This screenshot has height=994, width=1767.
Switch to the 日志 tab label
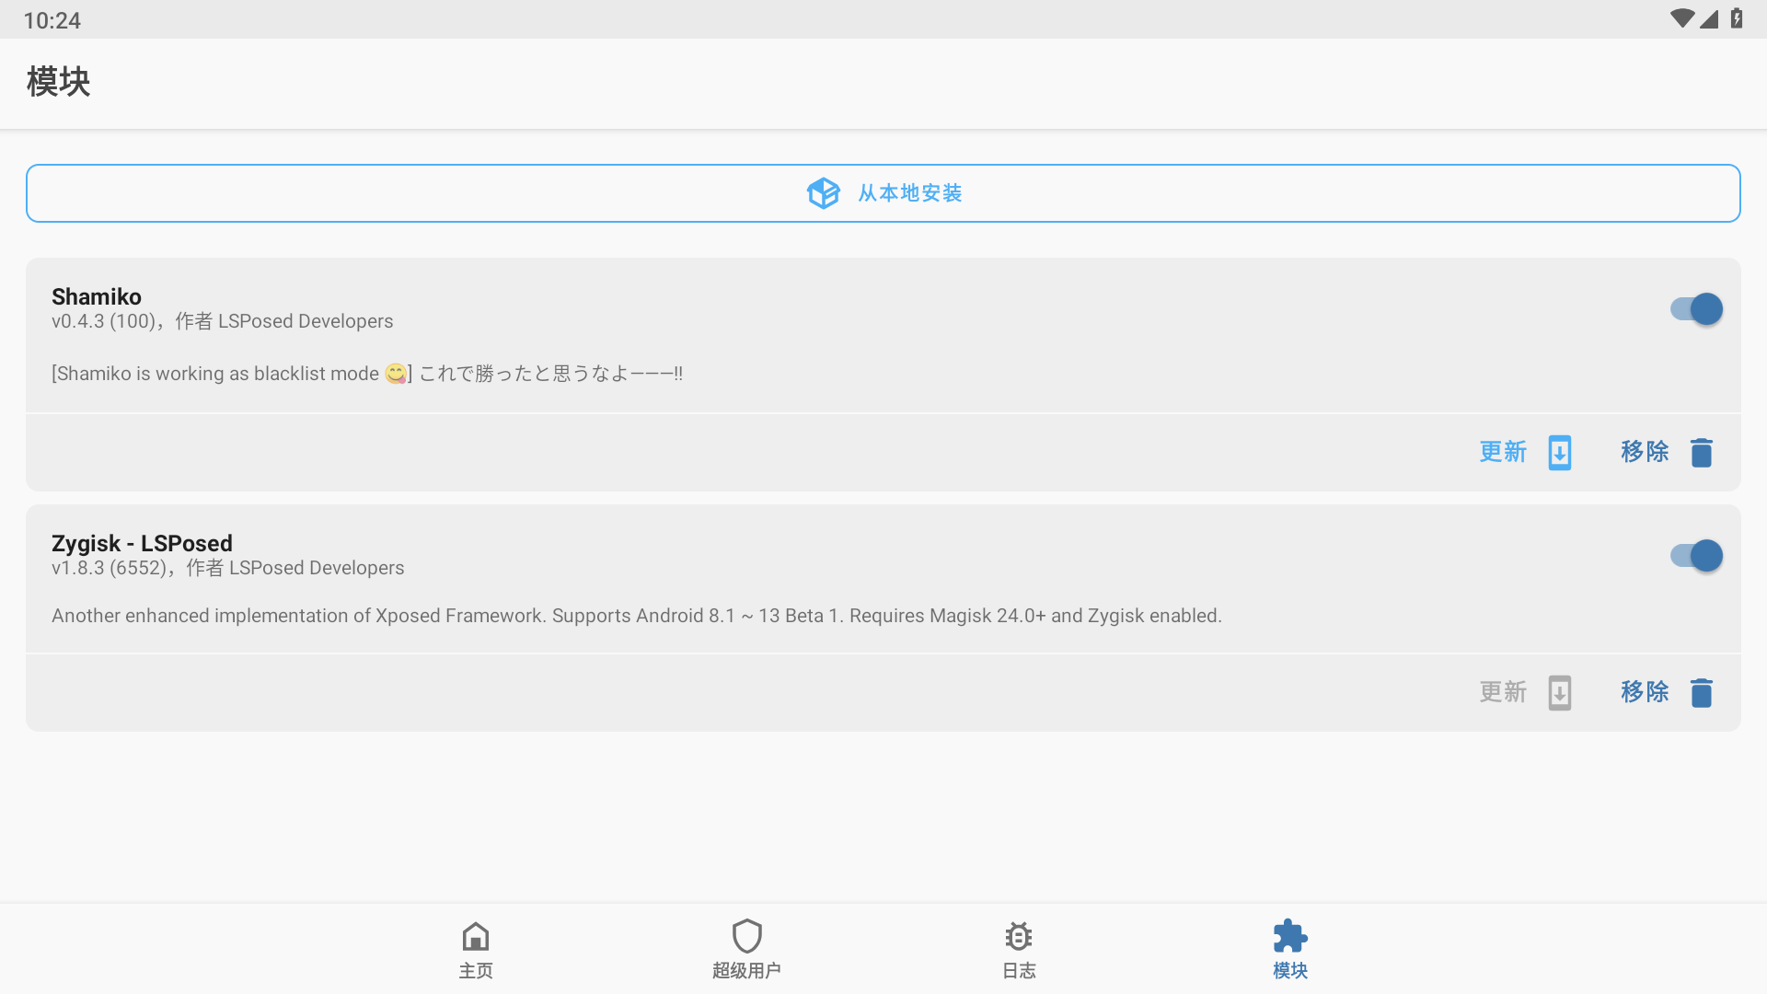coord(1019,971)
